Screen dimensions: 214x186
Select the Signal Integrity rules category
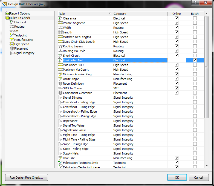[24, 53]
